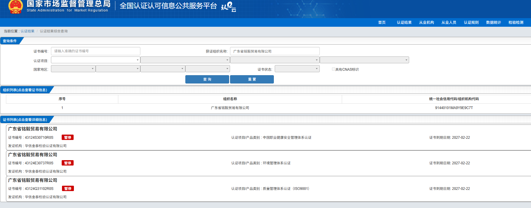Screen dimensions: 531x208
Task: Expand the 证书状态 dropdown
Action: tap(297, 69)
